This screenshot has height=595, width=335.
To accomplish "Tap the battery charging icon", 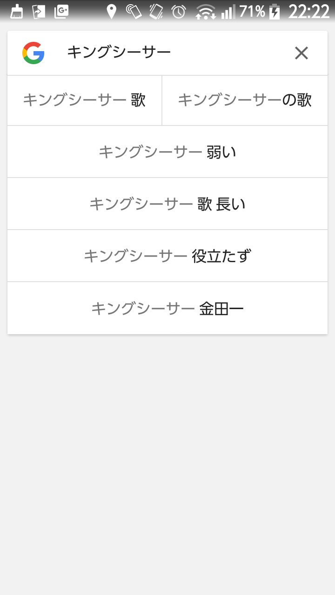I will 275,12.
